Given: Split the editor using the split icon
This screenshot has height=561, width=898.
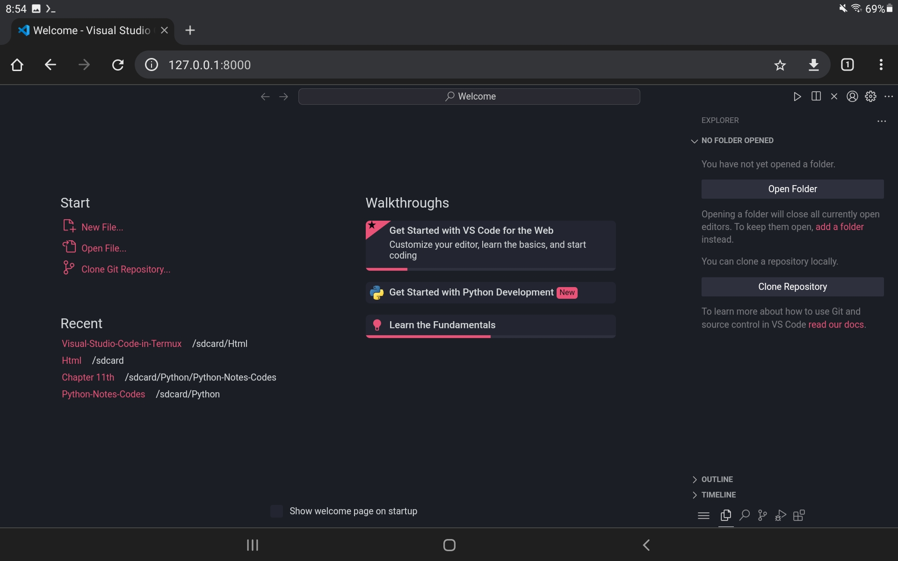Looking at the screenshot, I should (x=816, y=96).
